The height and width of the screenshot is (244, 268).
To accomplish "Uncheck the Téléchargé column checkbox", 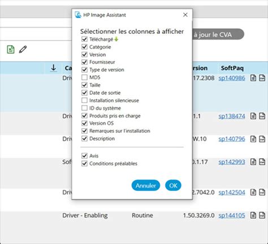I will click(84, 39).
